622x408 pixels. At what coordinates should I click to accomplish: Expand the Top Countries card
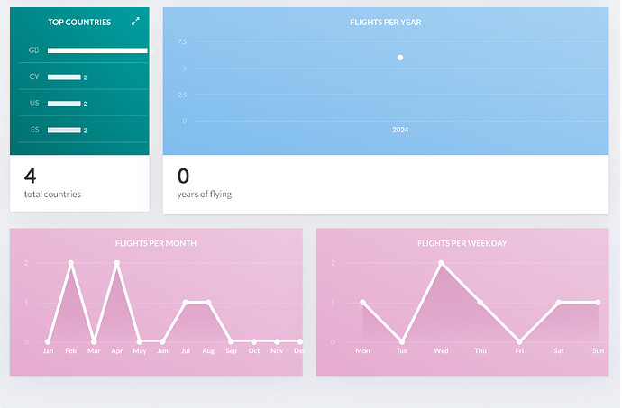pos(135,22)
